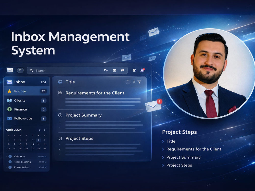The height and width of the screenshot is (191, 255).
Task: Select day 19 in the calendar
Action: click(44, 148)
